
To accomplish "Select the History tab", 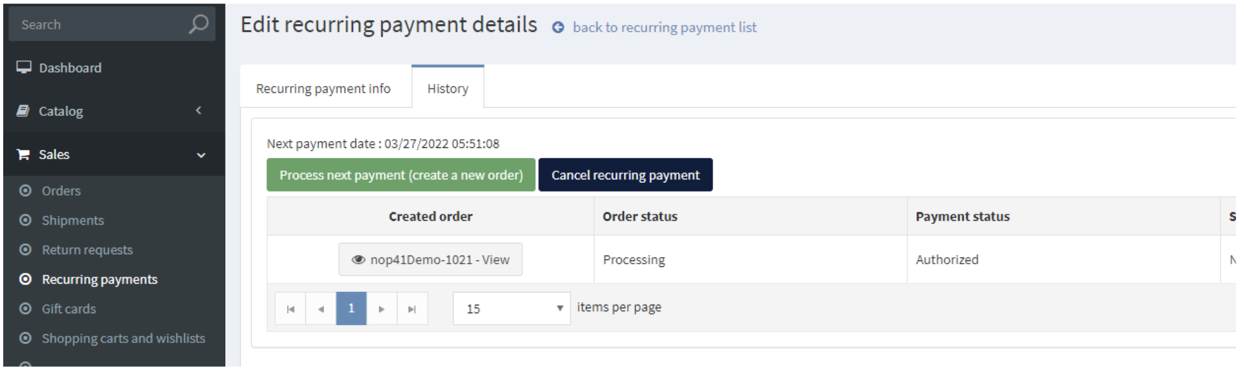I will (448, 89).
